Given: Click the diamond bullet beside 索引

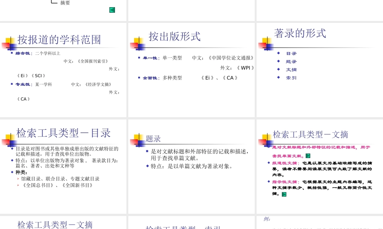Looking at the screenshot, I should click(278, 77).
